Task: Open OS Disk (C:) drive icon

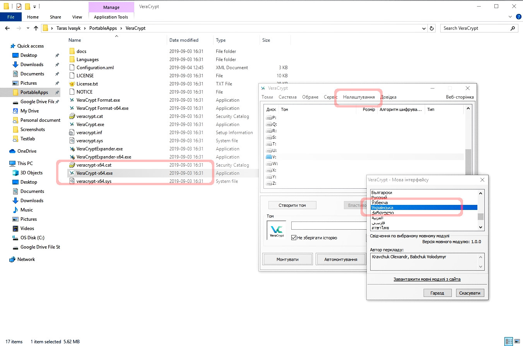Action: coord(15,237)
